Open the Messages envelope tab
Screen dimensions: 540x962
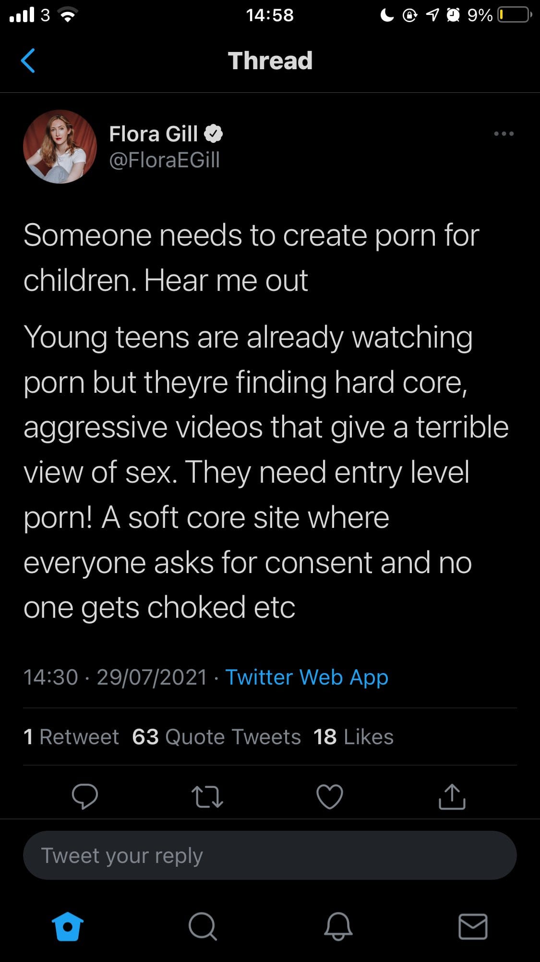click(x=473, y=926)
